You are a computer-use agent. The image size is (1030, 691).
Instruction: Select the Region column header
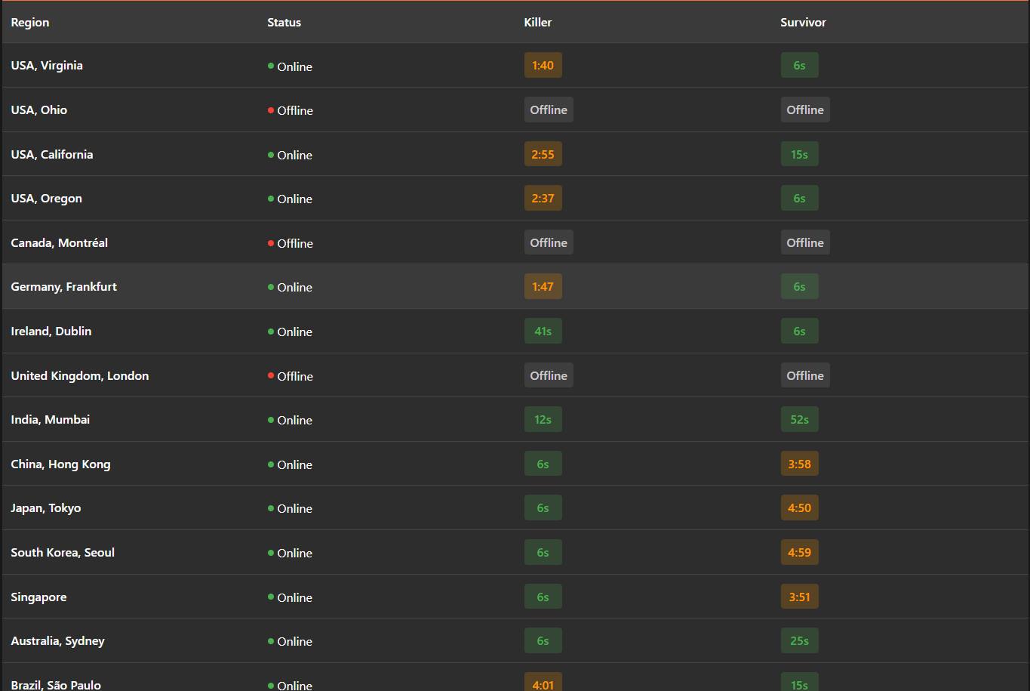tap(30, 23)
